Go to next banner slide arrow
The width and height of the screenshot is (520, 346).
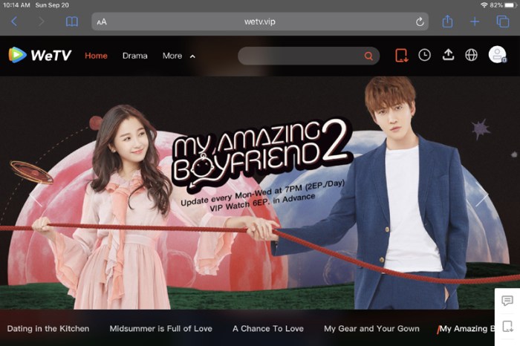point(481,195)
